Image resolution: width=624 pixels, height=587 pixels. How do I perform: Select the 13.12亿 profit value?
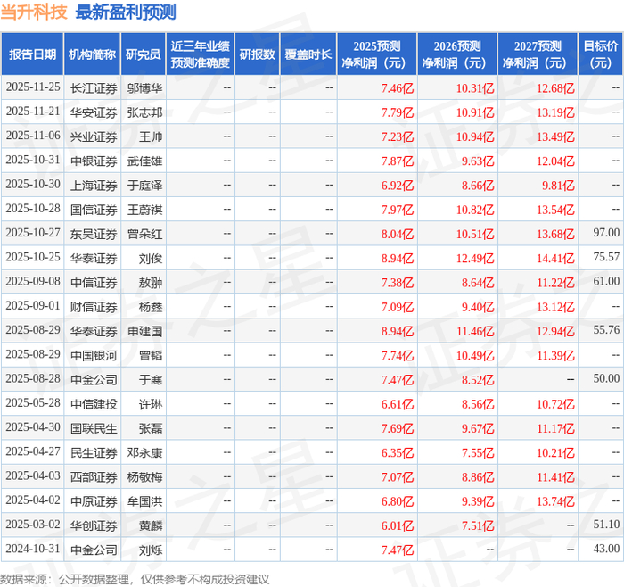tap(555, 307)
